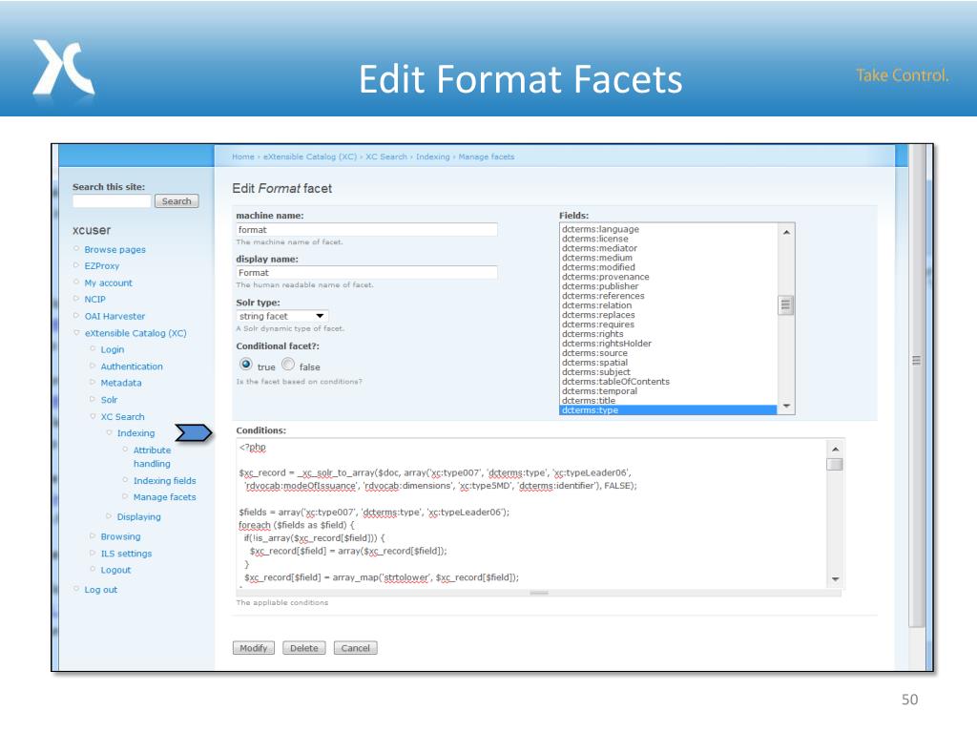Click Fields list scroll down arrow

click(x=786, y=407)
